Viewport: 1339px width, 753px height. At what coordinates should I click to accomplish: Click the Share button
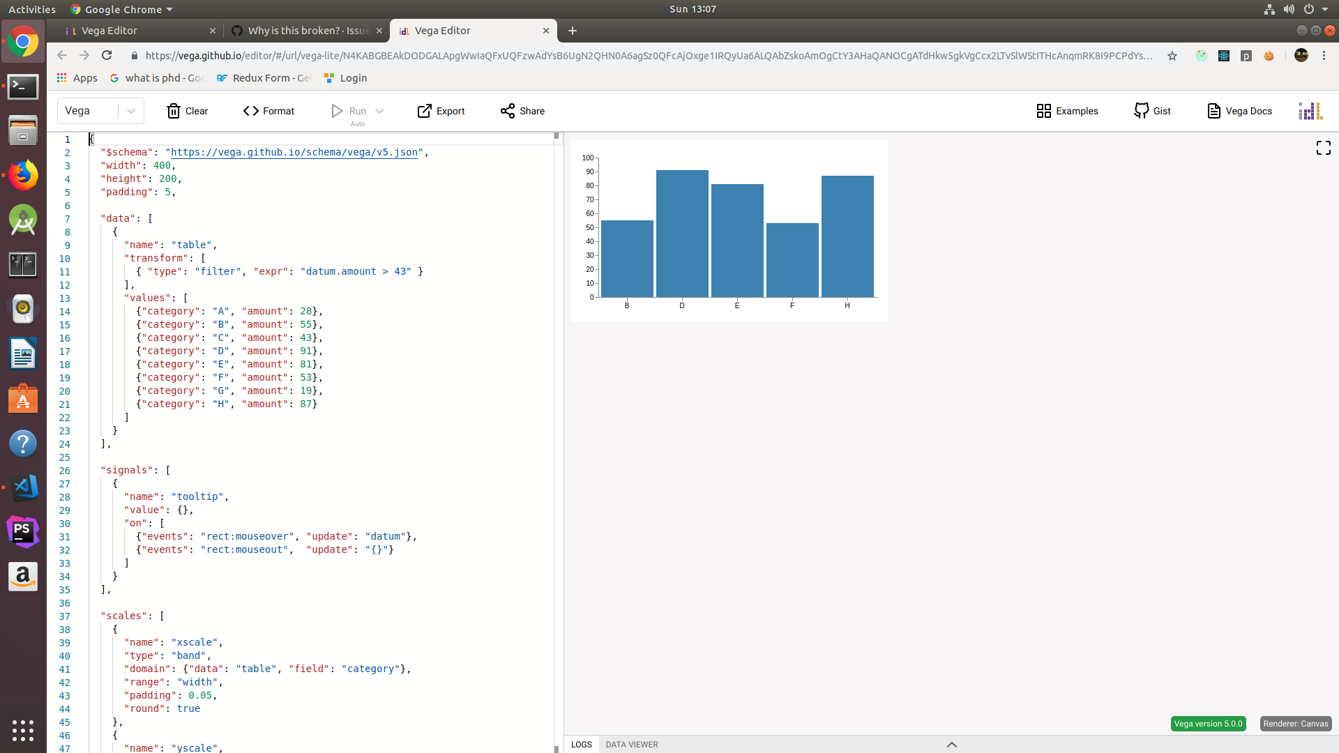tap(522, 111)
